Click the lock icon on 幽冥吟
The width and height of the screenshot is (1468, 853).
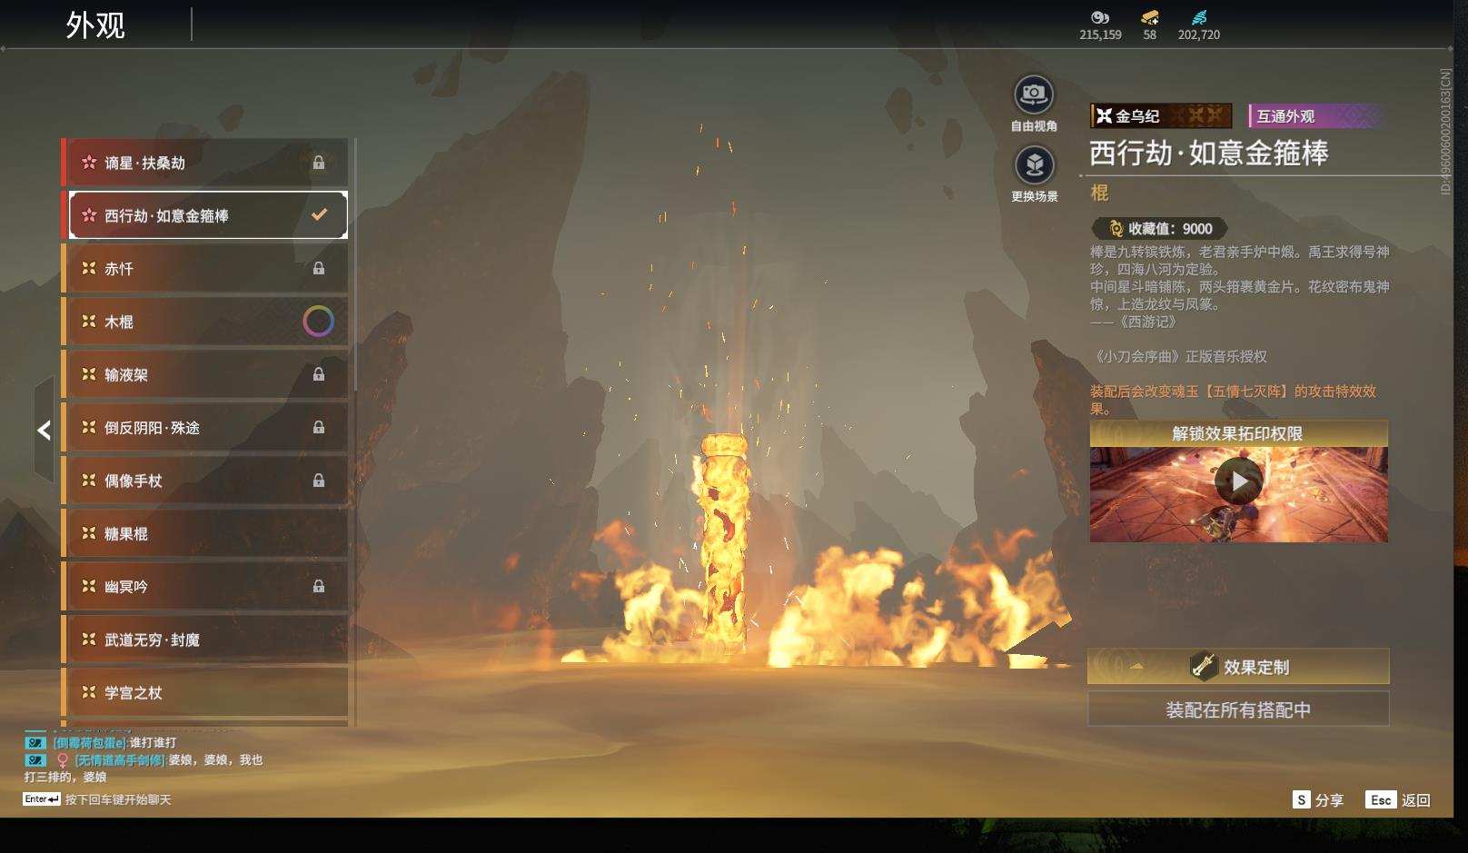319,587
